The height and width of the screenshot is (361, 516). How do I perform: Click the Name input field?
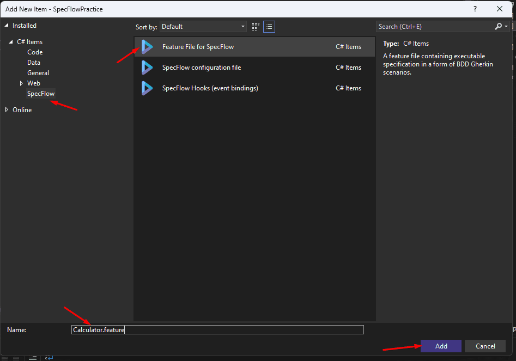point(217,330)
